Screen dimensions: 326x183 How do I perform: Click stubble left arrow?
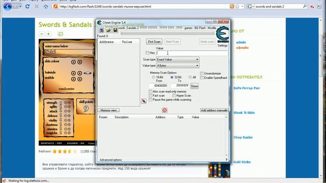[x=73, y=79]
